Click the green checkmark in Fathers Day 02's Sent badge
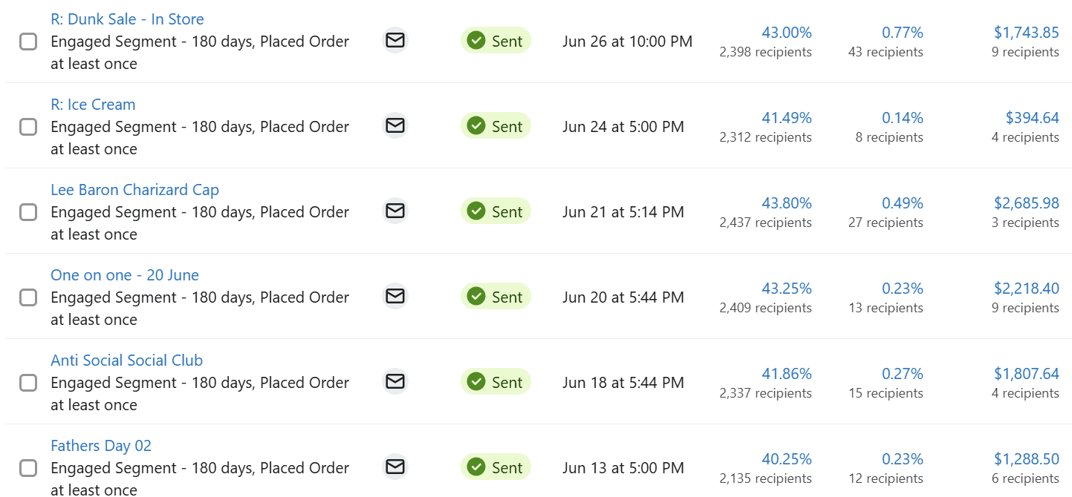Screen dimensions: 1072x497 (476, 467)
